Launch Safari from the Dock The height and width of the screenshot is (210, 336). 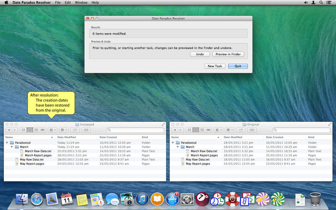point(37,199)
